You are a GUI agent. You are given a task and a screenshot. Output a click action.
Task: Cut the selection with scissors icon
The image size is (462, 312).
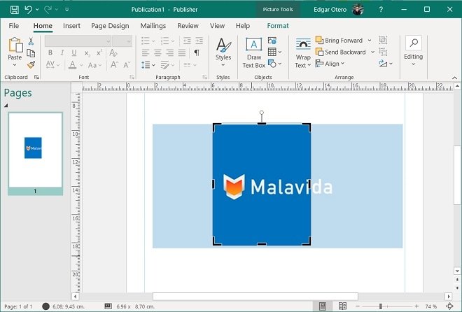click(x=31, y=41)
